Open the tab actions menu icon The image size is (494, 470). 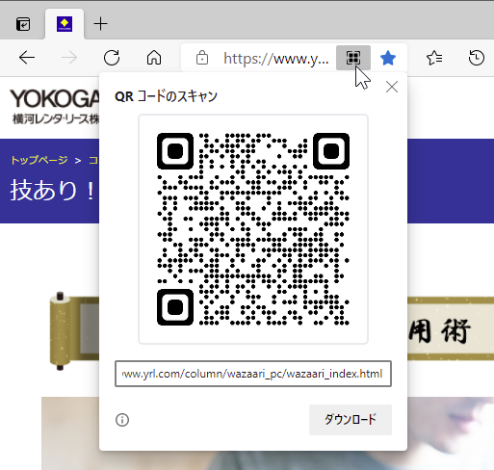coord(23,24)
